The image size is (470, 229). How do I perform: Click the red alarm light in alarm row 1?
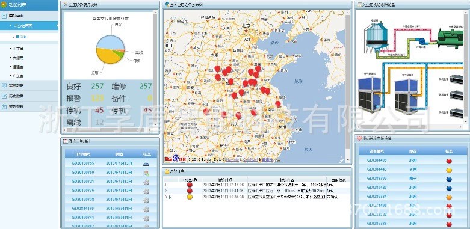190,185
